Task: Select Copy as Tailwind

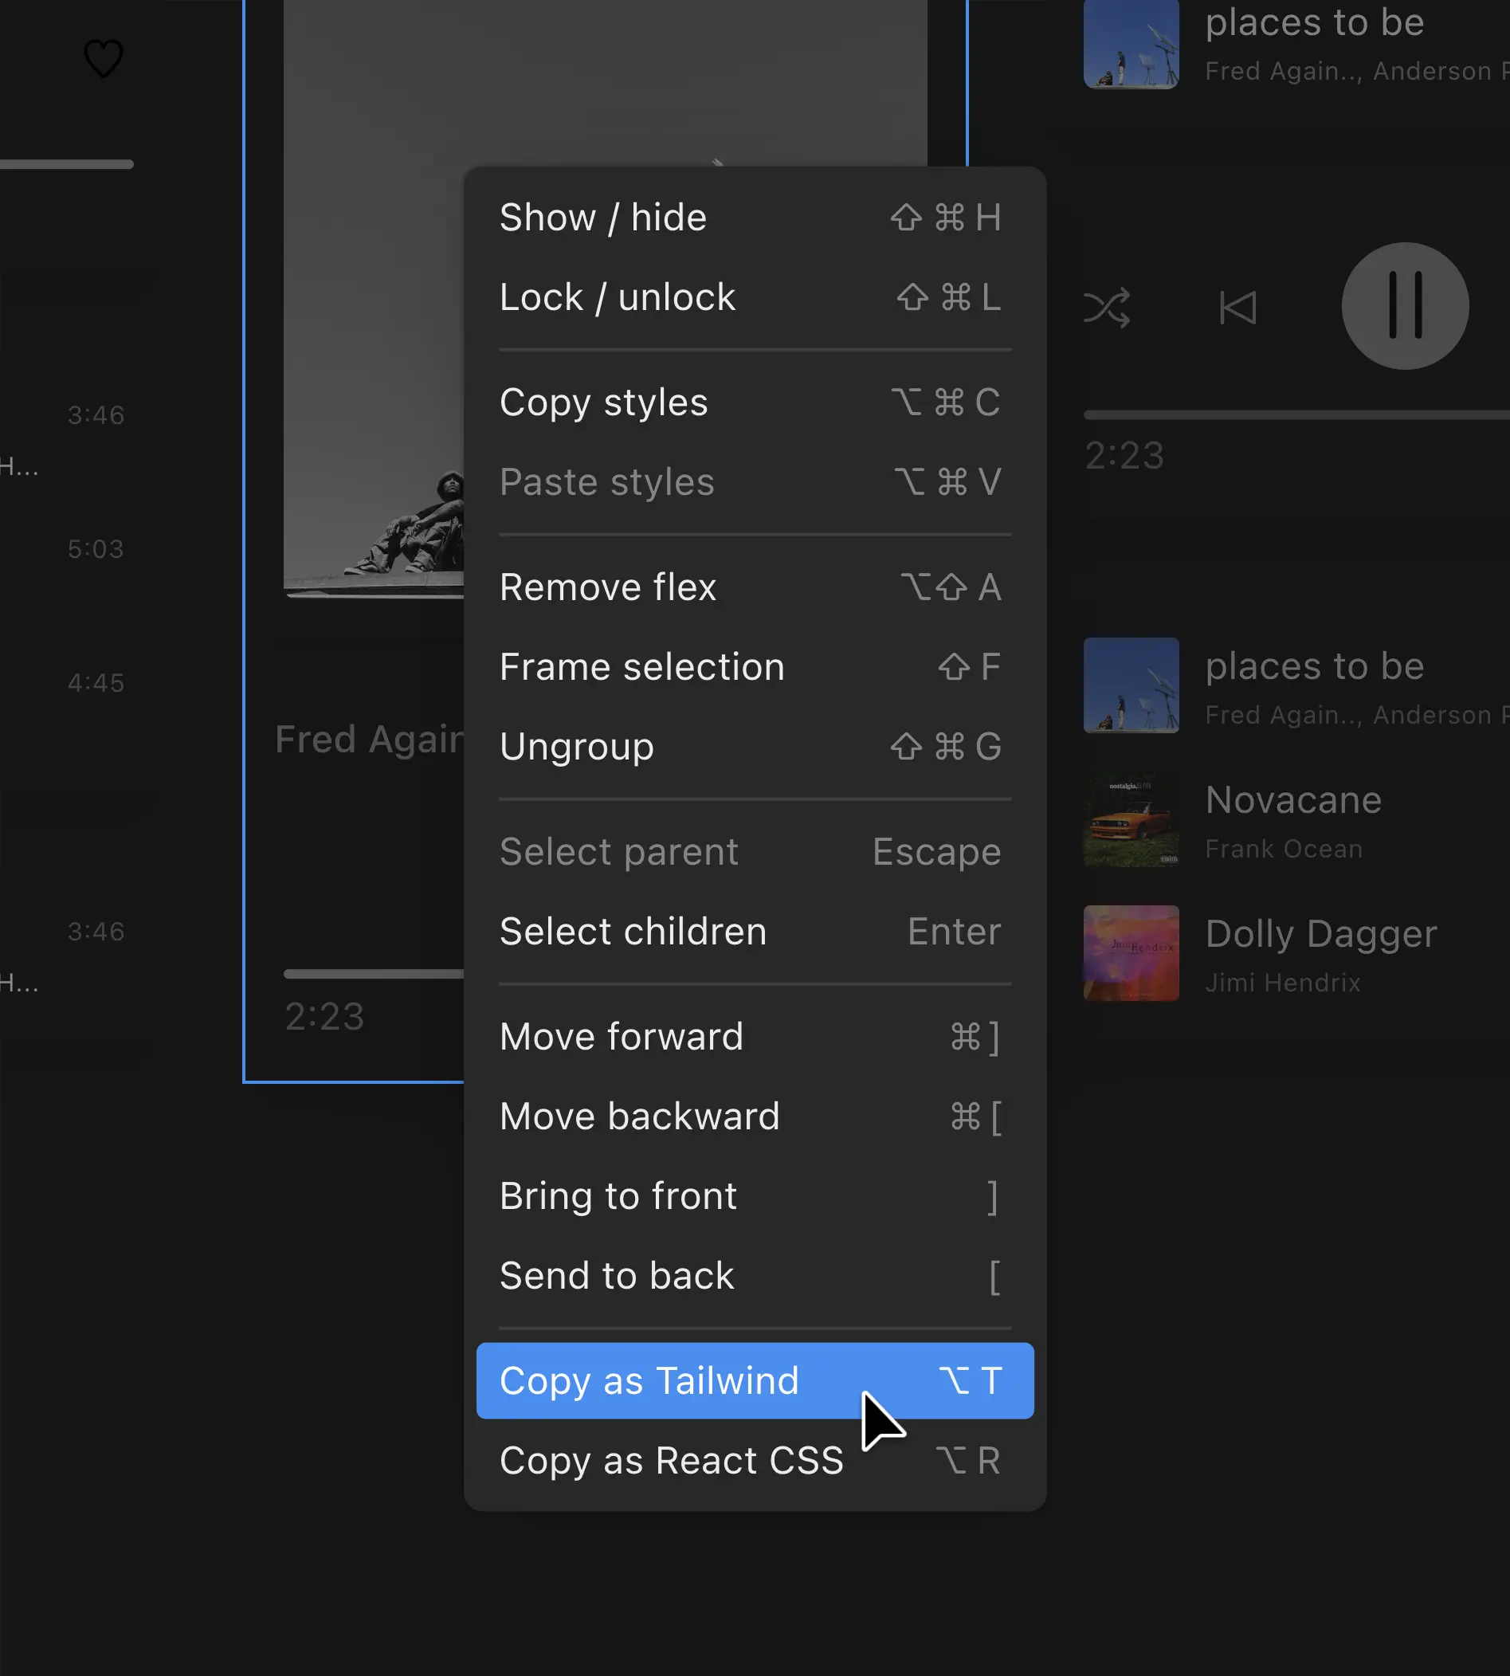Action: [755, 1380]
